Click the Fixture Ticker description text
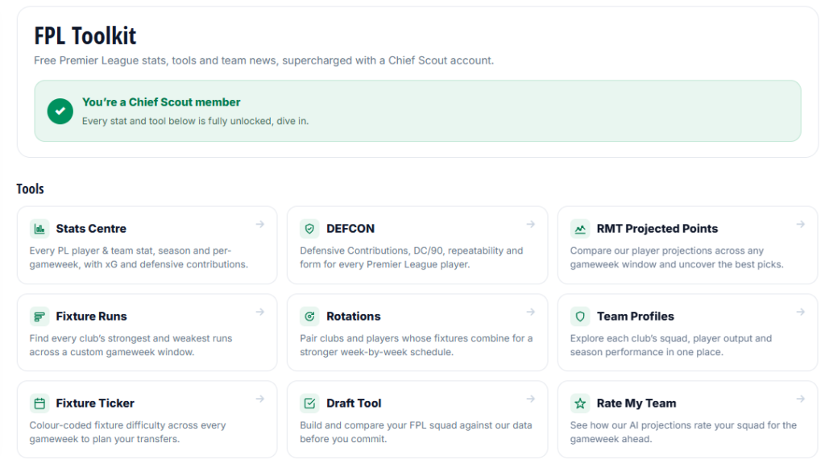The width and height of the screenshot is (825, 472). tap(127, 432)
